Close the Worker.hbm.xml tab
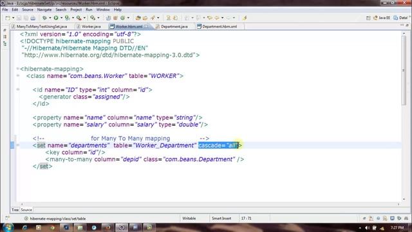Image resolution: width=412 pixels, height=232 pixels. (x=147, y=26)
